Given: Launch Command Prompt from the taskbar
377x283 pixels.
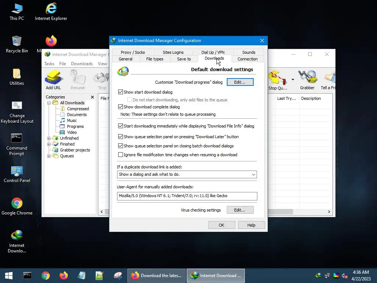Looking at the screenshot, I should (x=27, y=276).
